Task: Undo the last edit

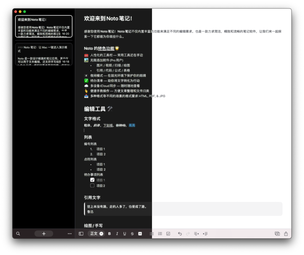Action: pos(180,234)
